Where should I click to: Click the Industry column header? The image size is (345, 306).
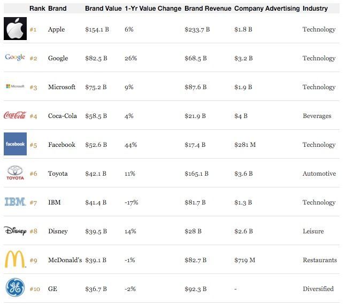click(315, 9)
